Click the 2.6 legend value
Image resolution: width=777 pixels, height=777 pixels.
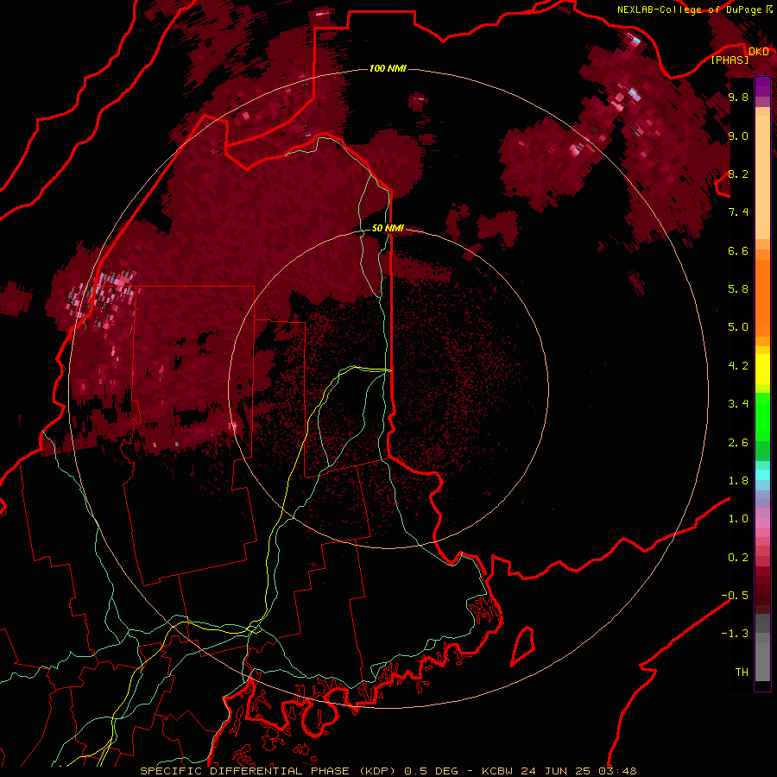[738, 443]
